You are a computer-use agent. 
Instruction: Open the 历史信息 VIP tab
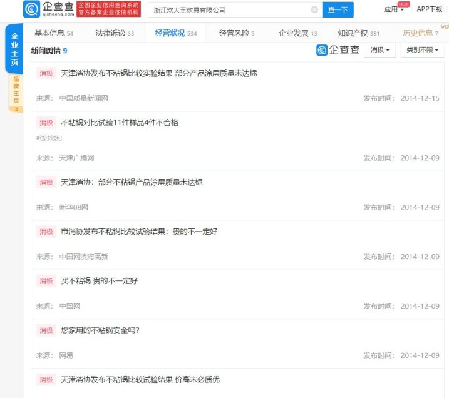point(420,33)
